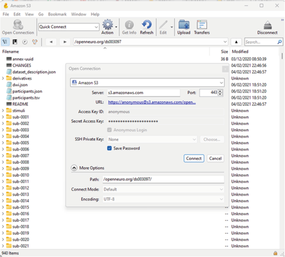The height and width of the screenshot is (257, 285).
Task: Decrease the Port number with down arrow
Action: (x=220, y=94)
